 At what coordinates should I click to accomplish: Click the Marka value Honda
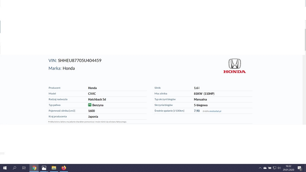pos(69,68)
